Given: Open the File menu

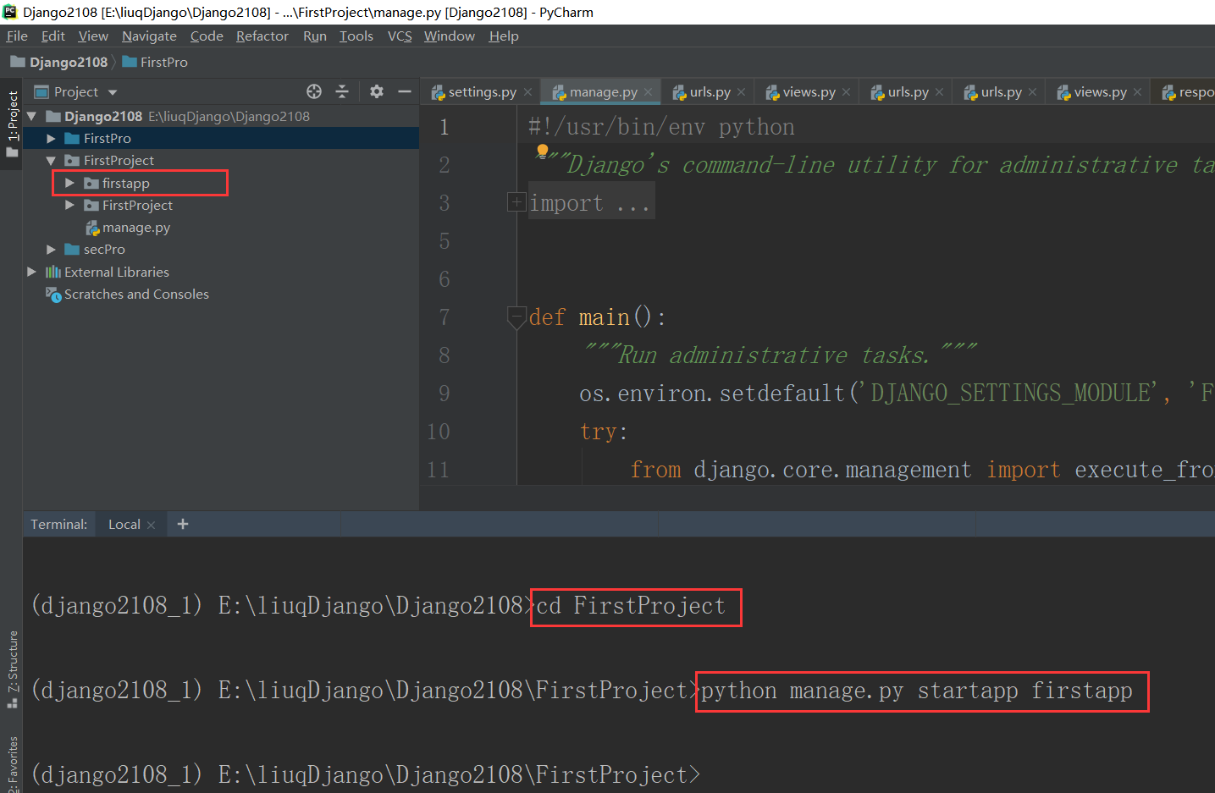Looking at the screenshot, I should click(17, 36).
